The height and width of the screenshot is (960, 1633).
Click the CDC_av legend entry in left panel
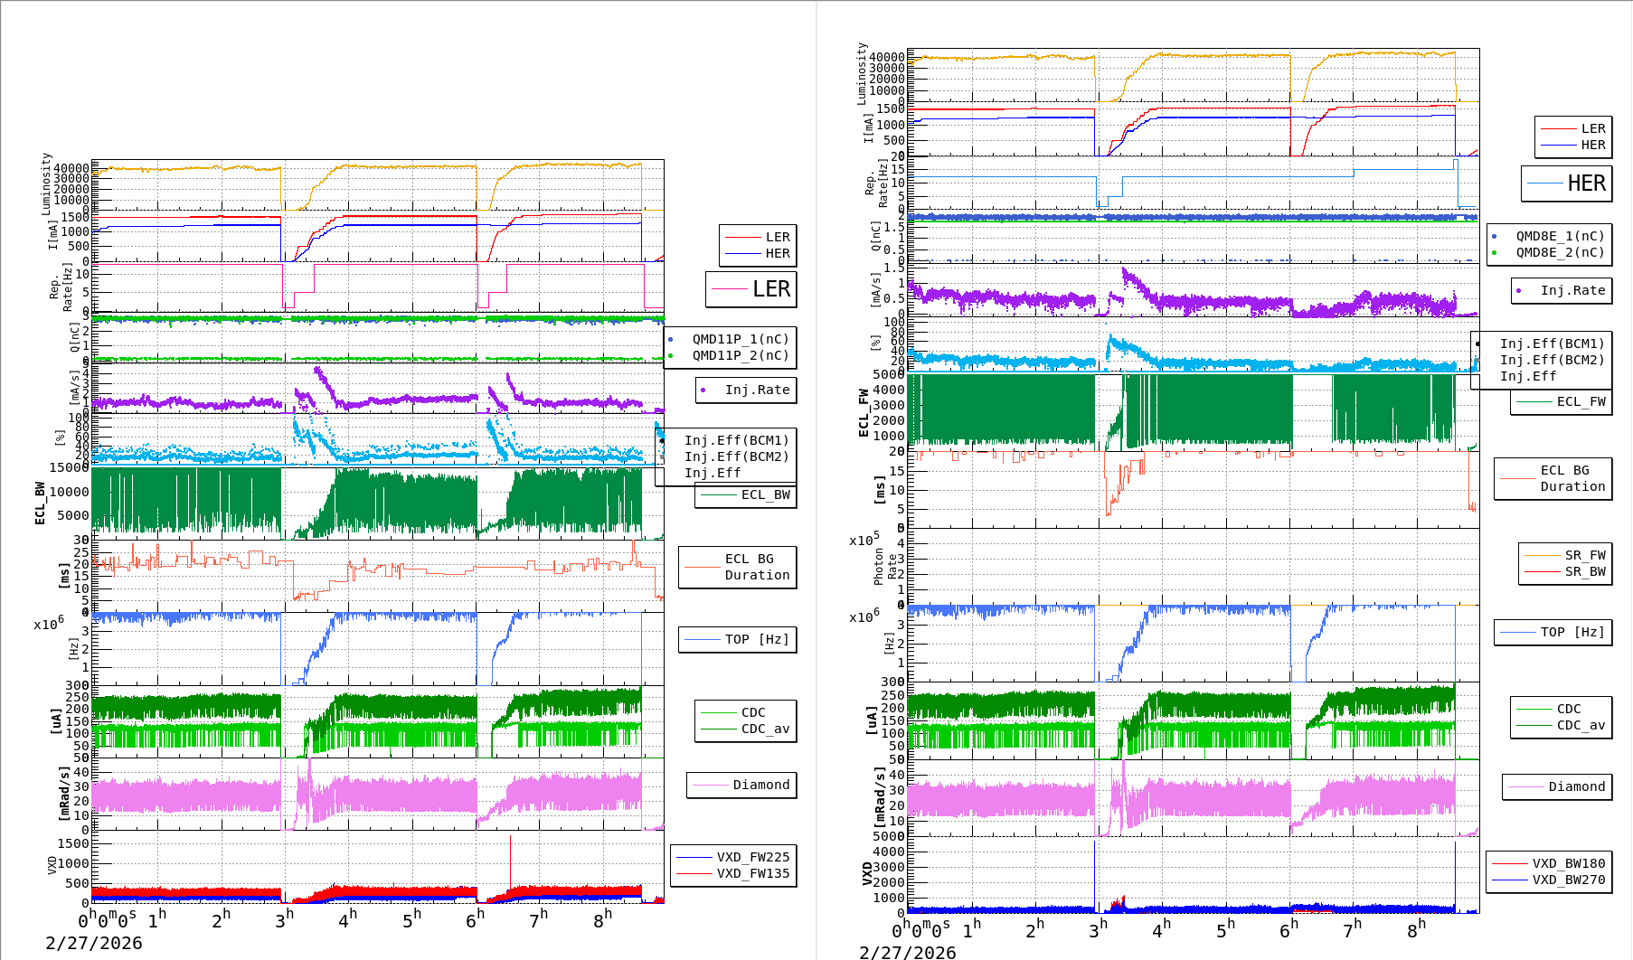click(765, 729)
